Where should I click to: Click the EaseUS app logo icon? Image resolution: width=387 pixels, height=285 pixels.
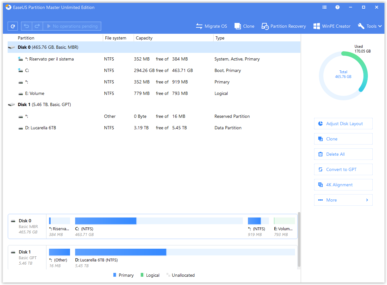coord(8,7)
